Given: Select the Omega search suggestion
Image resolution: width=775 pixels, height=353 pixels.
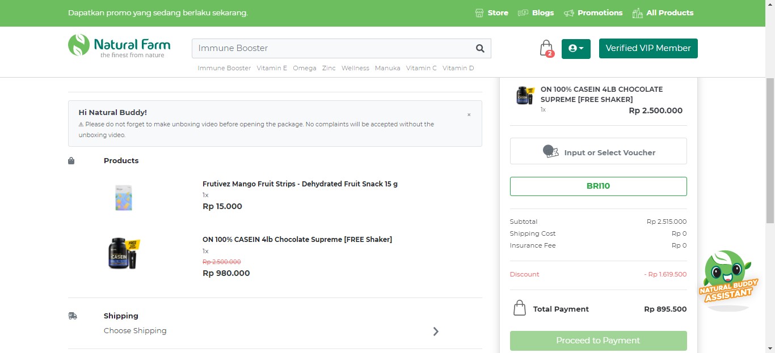Looking at the screenshot, I should click(305, 68).
